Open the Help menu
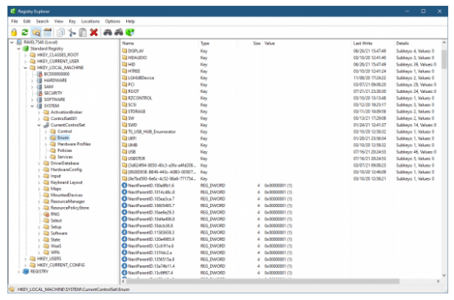The width and height of the screenshot is (454, 300). click(130, 21)
